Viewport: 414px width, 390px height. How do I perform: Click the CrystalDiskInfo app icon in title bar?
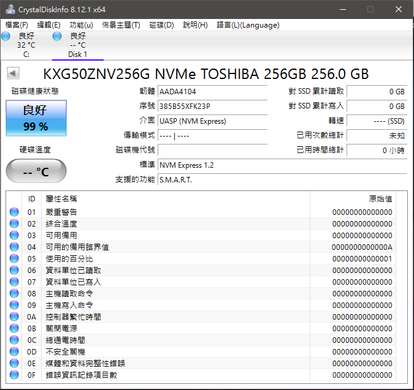coord(10,9)
